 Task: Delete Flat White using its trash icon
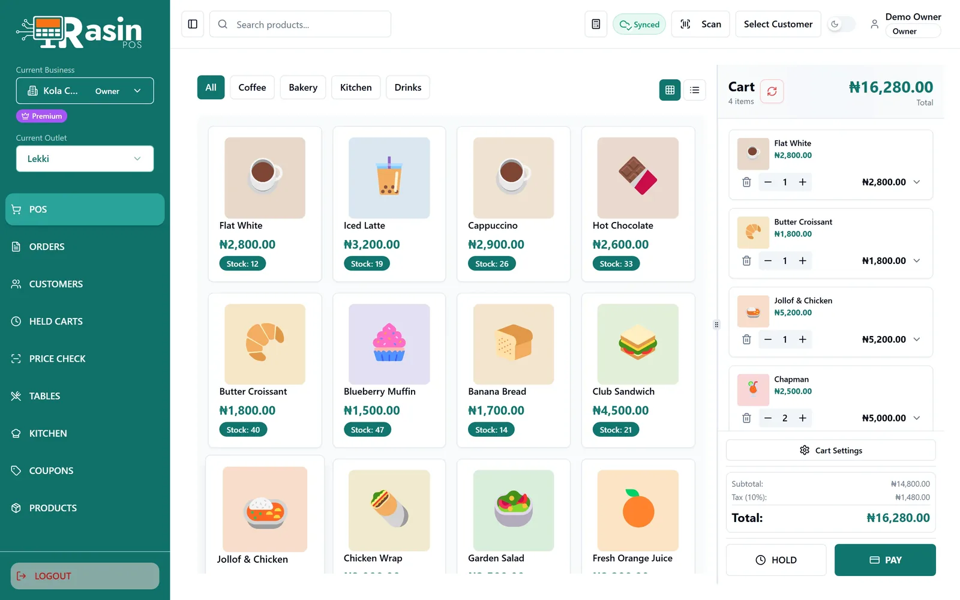click(746, 182)
